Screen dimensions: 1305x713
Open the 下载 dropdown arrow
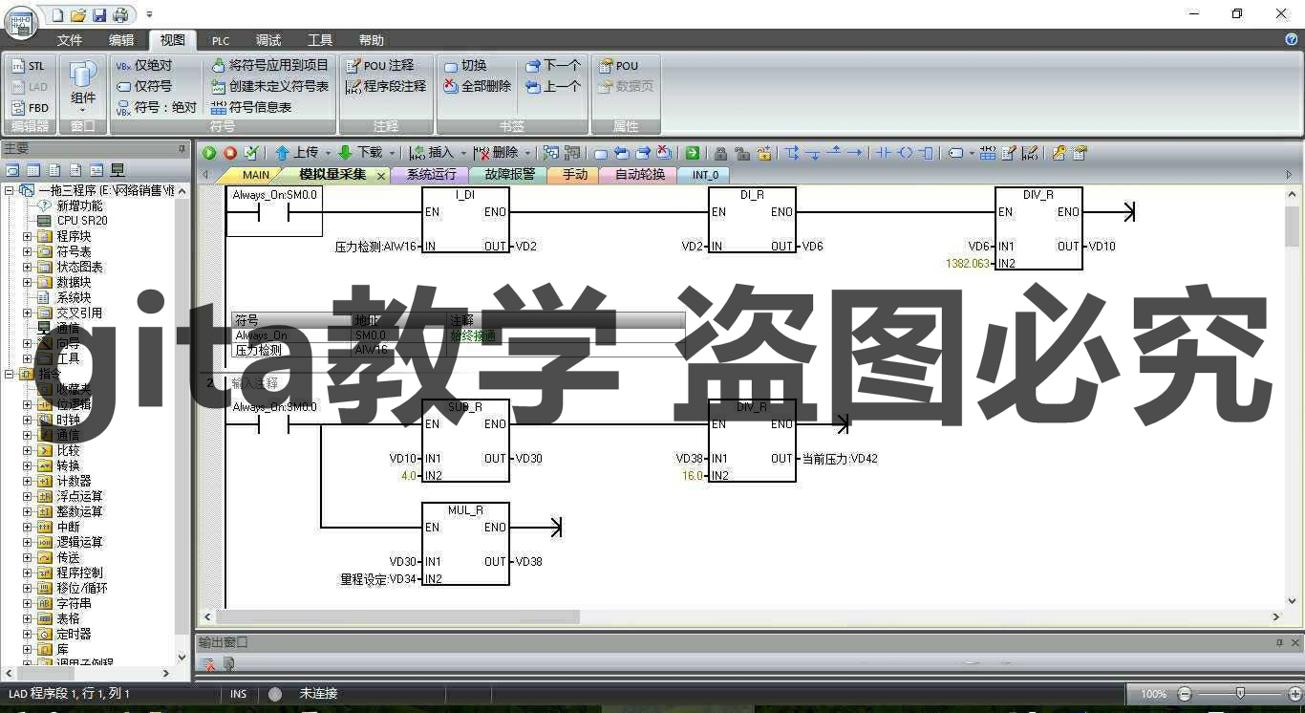coord(392,153)
